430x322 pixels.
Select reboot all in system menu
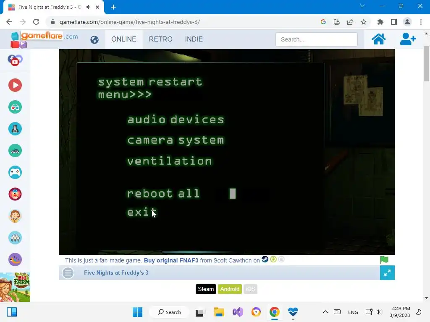click(163, 194)
